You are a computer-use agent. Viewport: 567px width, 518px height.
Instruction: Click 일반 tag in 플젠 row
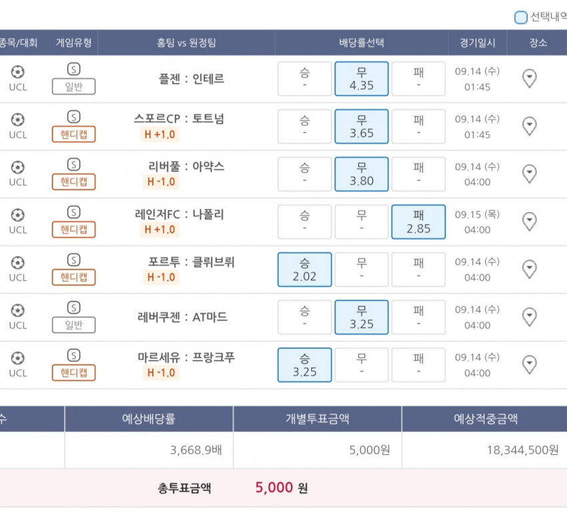pyautogui.click(x=74, y=87)
